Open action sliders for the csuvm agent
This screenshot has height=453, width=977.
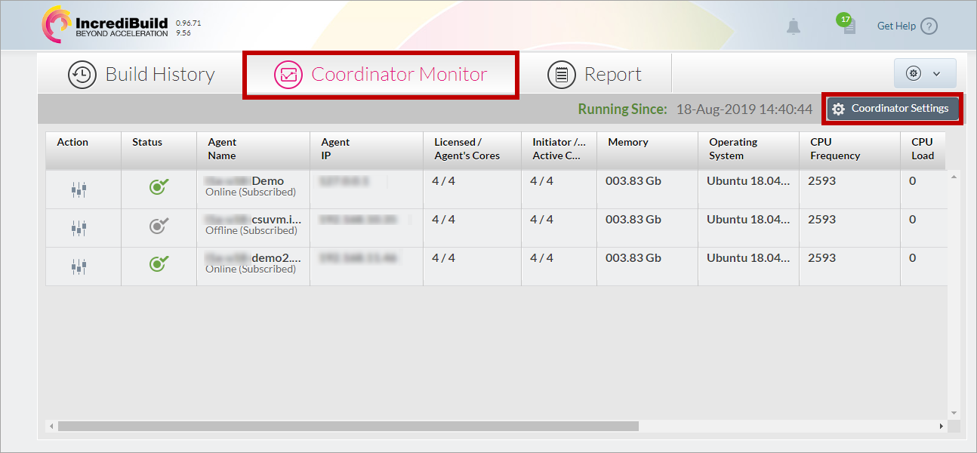click(79, 227)
